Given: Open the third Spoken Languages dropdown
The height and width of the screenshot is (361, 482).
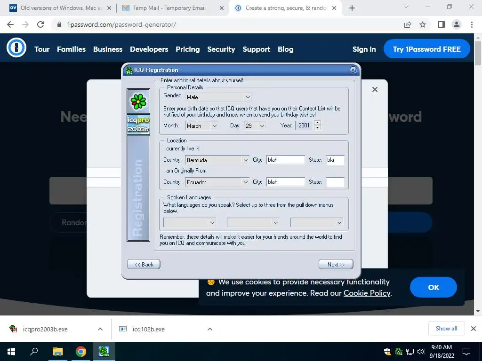Looking at the screenshot, I should coord(317,222).
